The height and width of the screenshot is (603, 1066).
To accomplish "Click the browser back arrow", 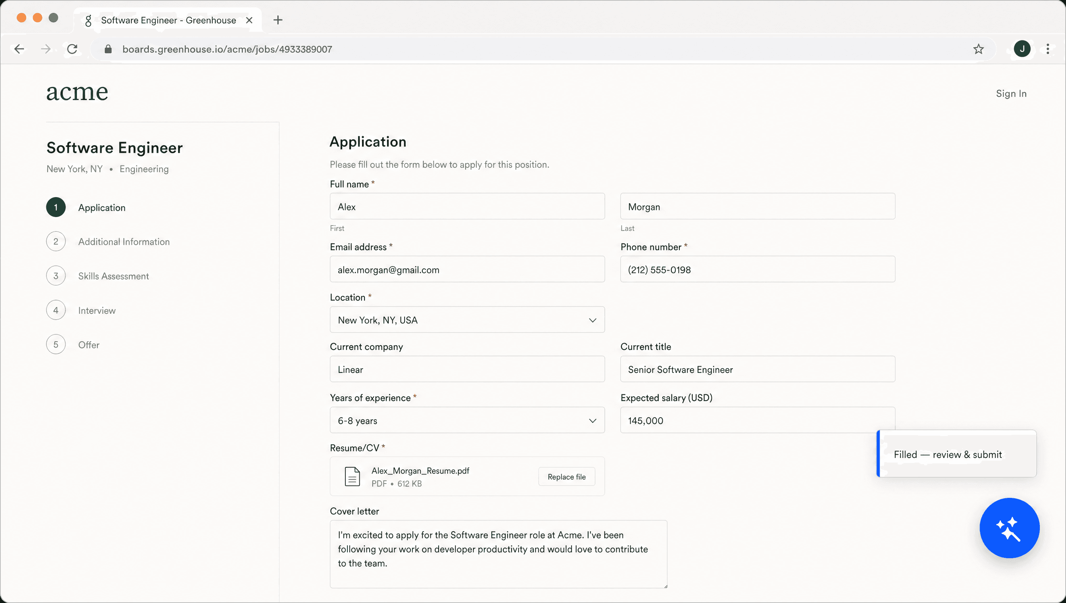I will point(19,49).
